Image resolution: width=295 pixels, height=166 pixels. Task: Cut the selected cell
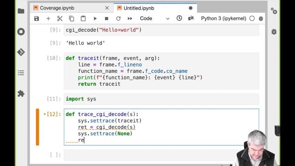[59, 18]
